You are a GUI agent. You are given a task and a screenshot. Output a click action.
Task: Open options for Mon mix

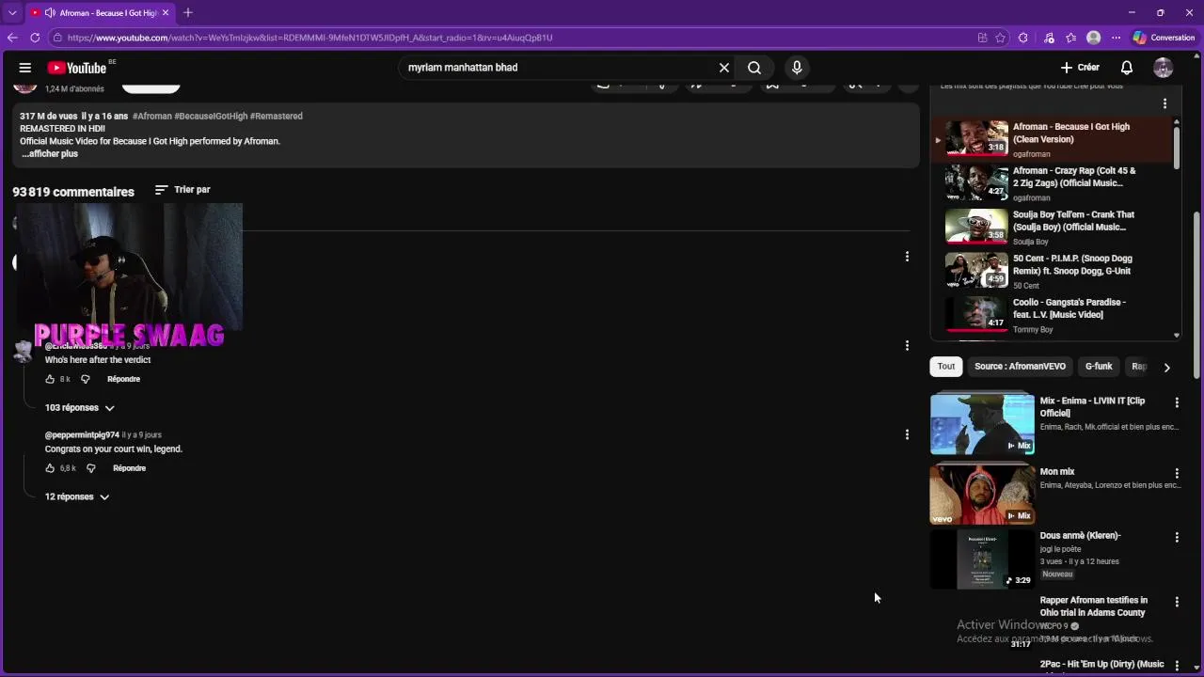click(x=1177, y=473)
